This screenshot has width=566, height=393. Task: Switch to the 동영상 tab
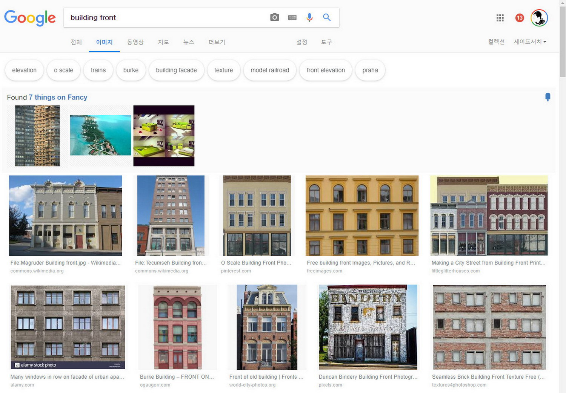pyautogui.click(x=135, y=42)
